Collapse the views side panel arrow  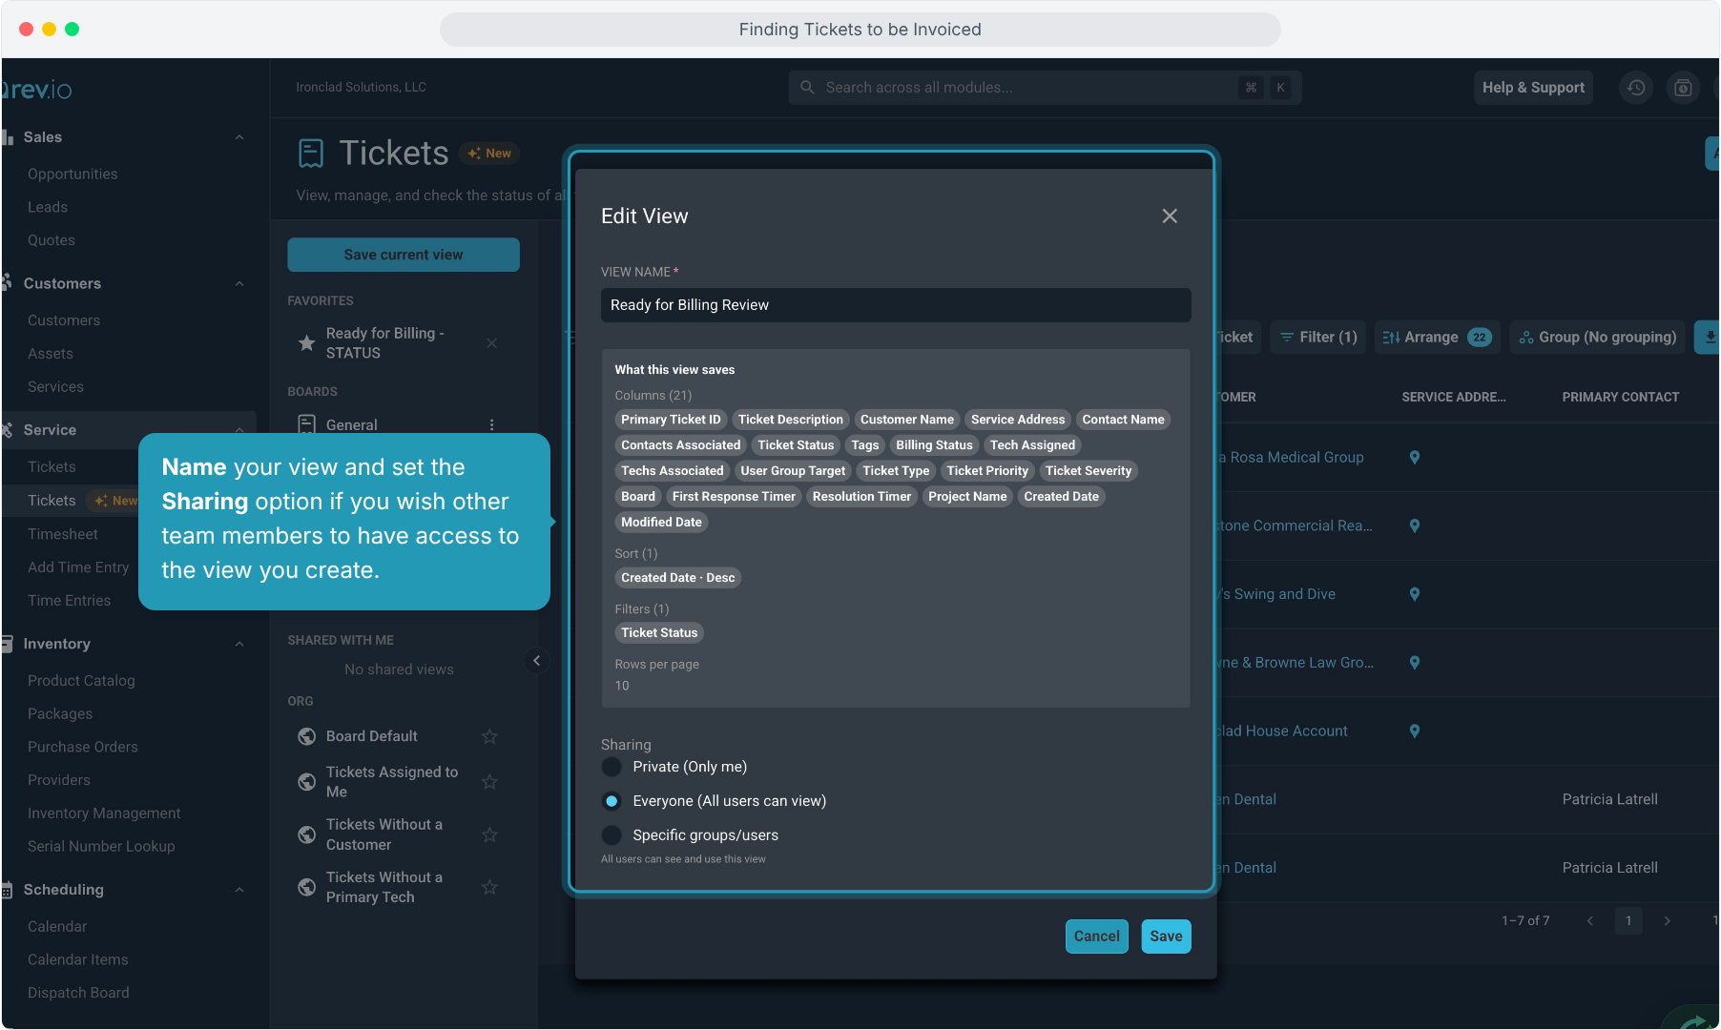click(x=536, y=660)
